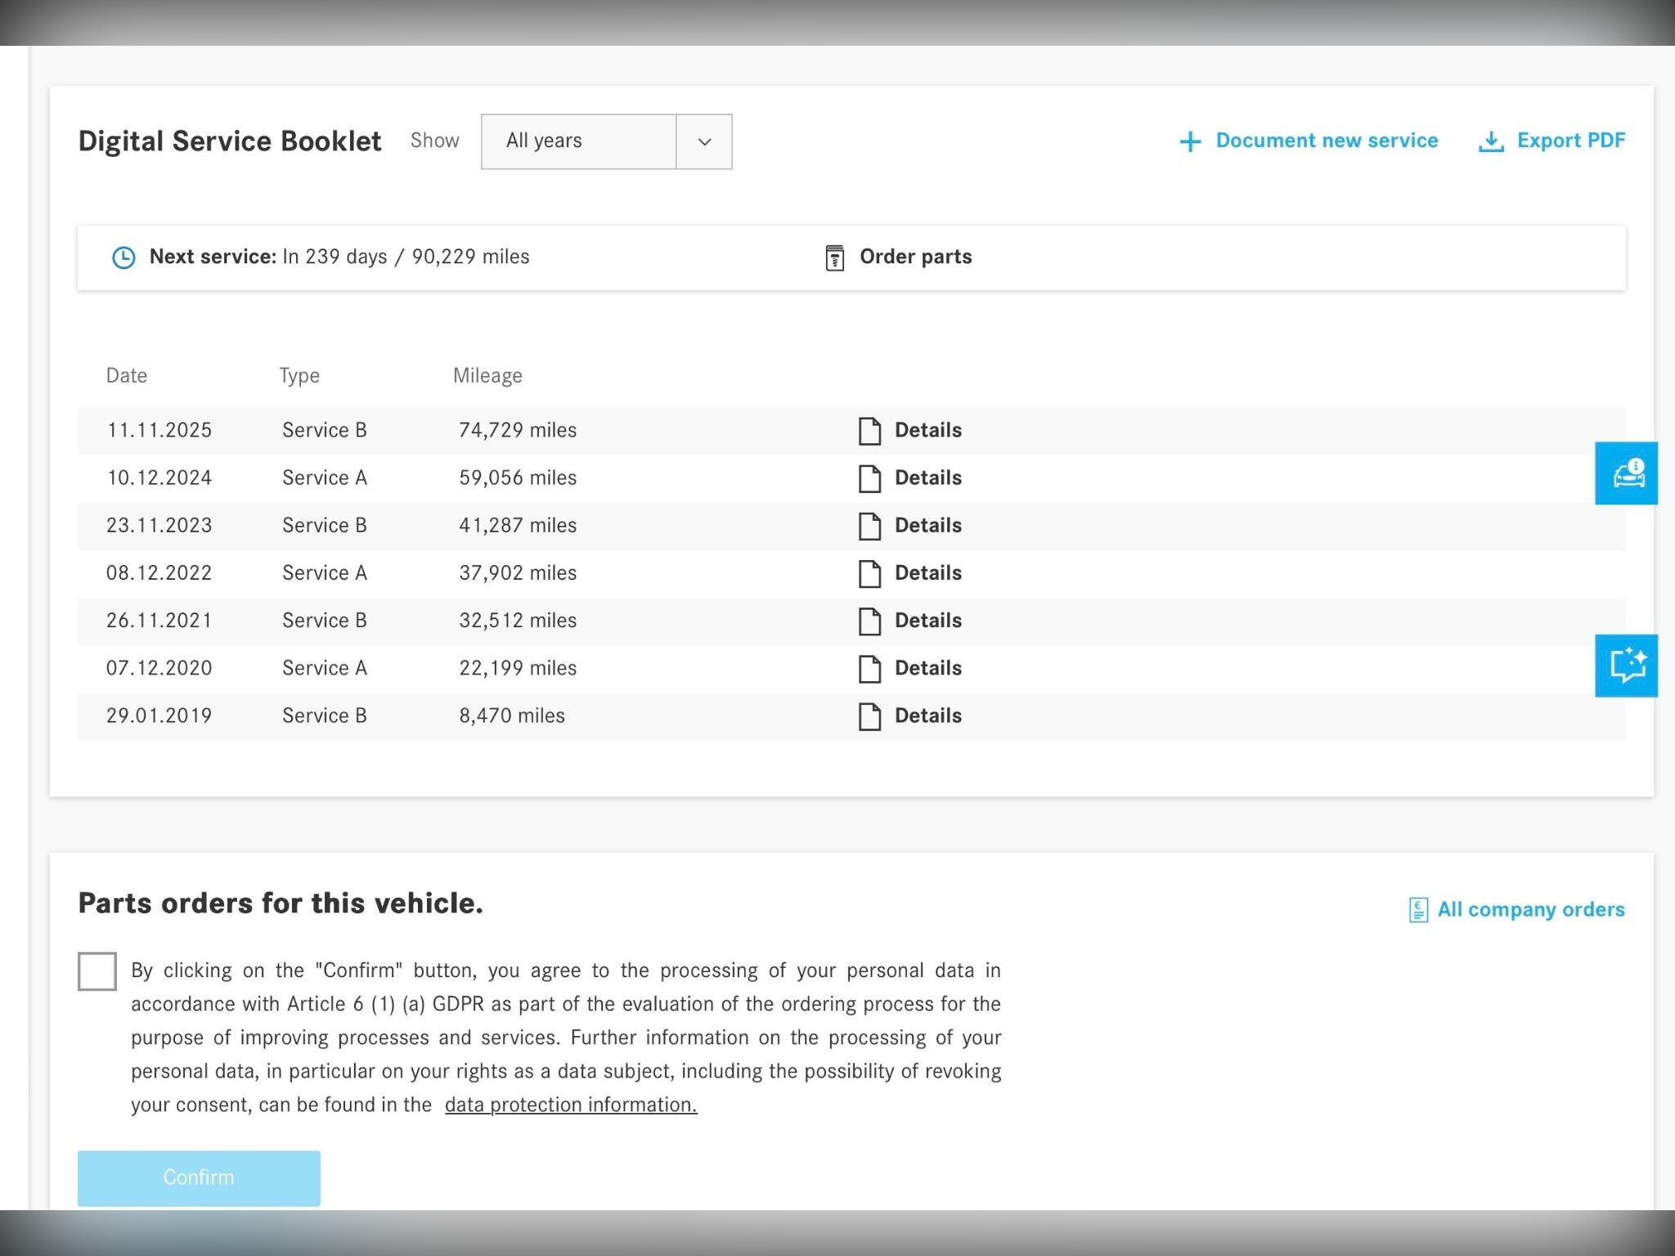Open the blue vehicle info side widget
Image resolution: width=1675 pixels, height=1256 pixels.
pos(1626,473)
